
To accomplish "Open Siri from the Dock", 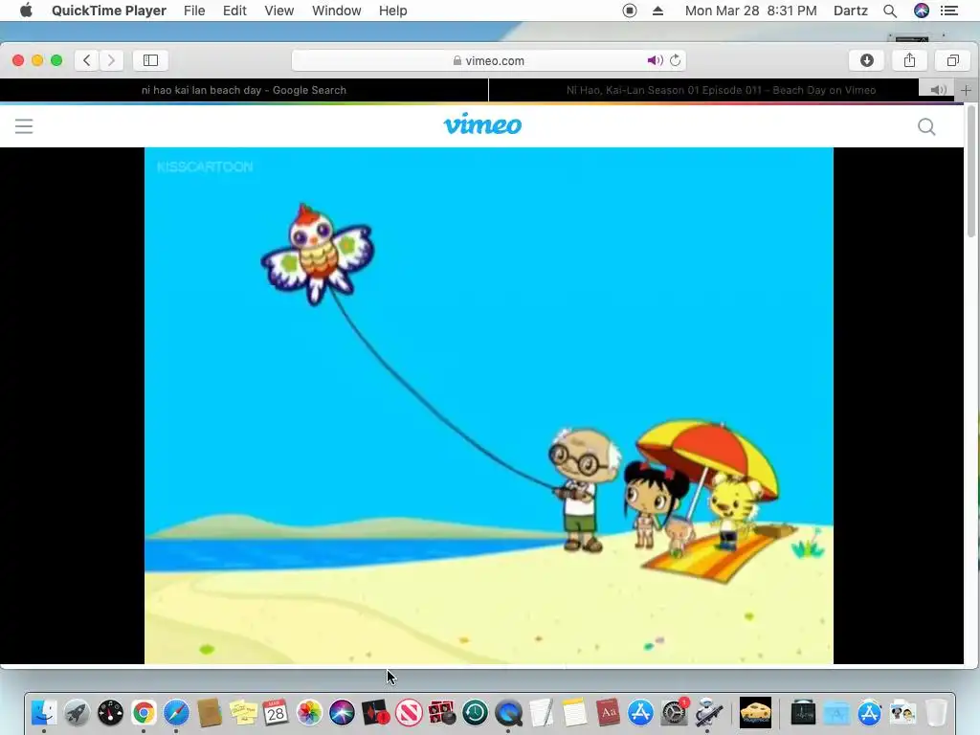I will 342,712.
